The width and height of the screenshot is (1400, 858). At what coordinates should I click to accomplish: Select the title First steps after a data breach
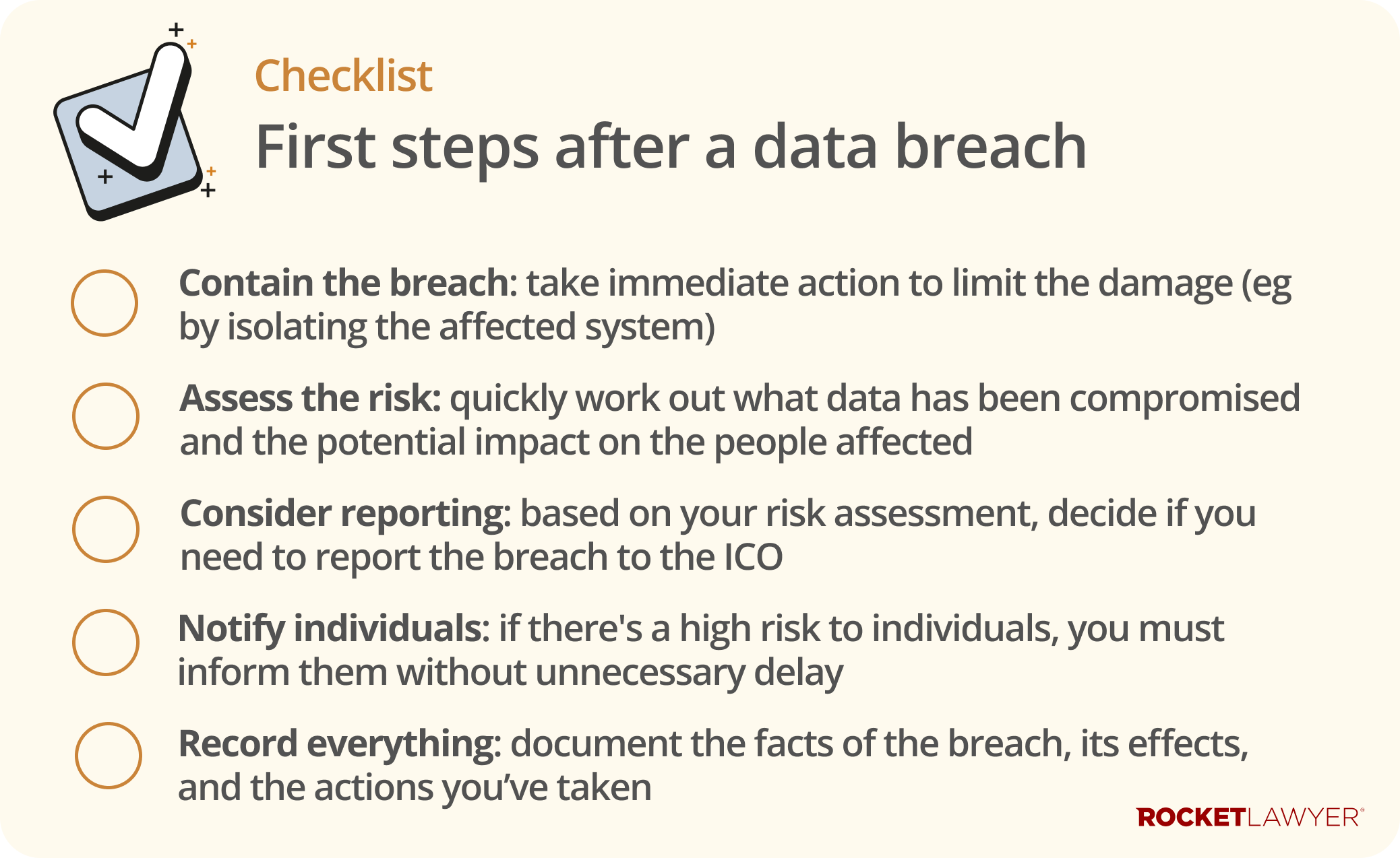tap(670, 146)
